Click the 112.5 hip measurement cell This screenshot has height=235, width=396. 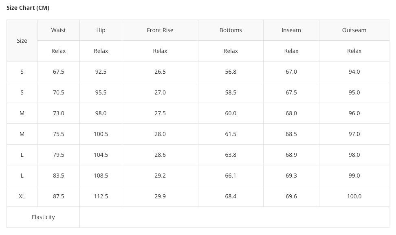coord(101,196)
